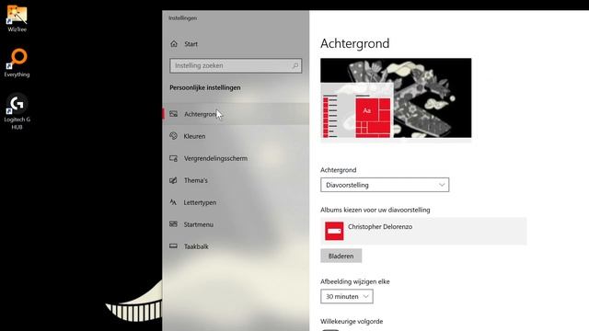
Task: Click the Thema's brush icon
Action: click(x=173, y=180)
